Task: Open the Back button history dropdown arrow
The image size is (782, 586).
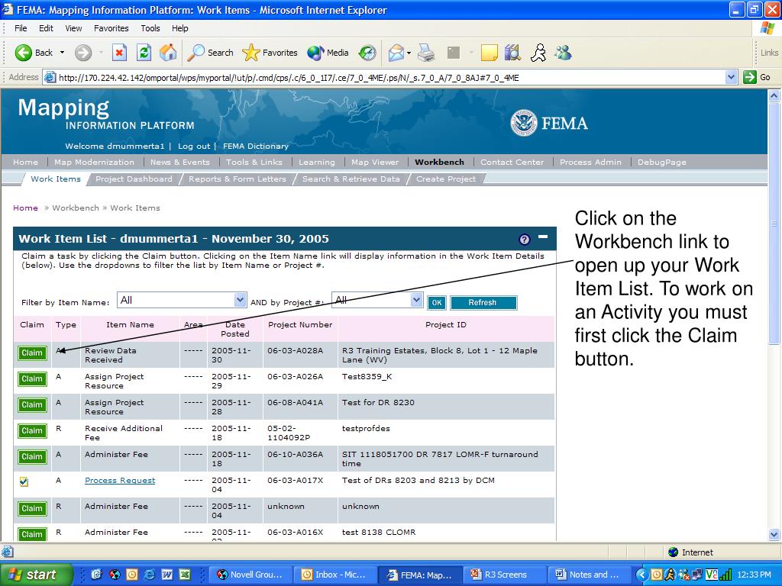Action: (63, 53)
